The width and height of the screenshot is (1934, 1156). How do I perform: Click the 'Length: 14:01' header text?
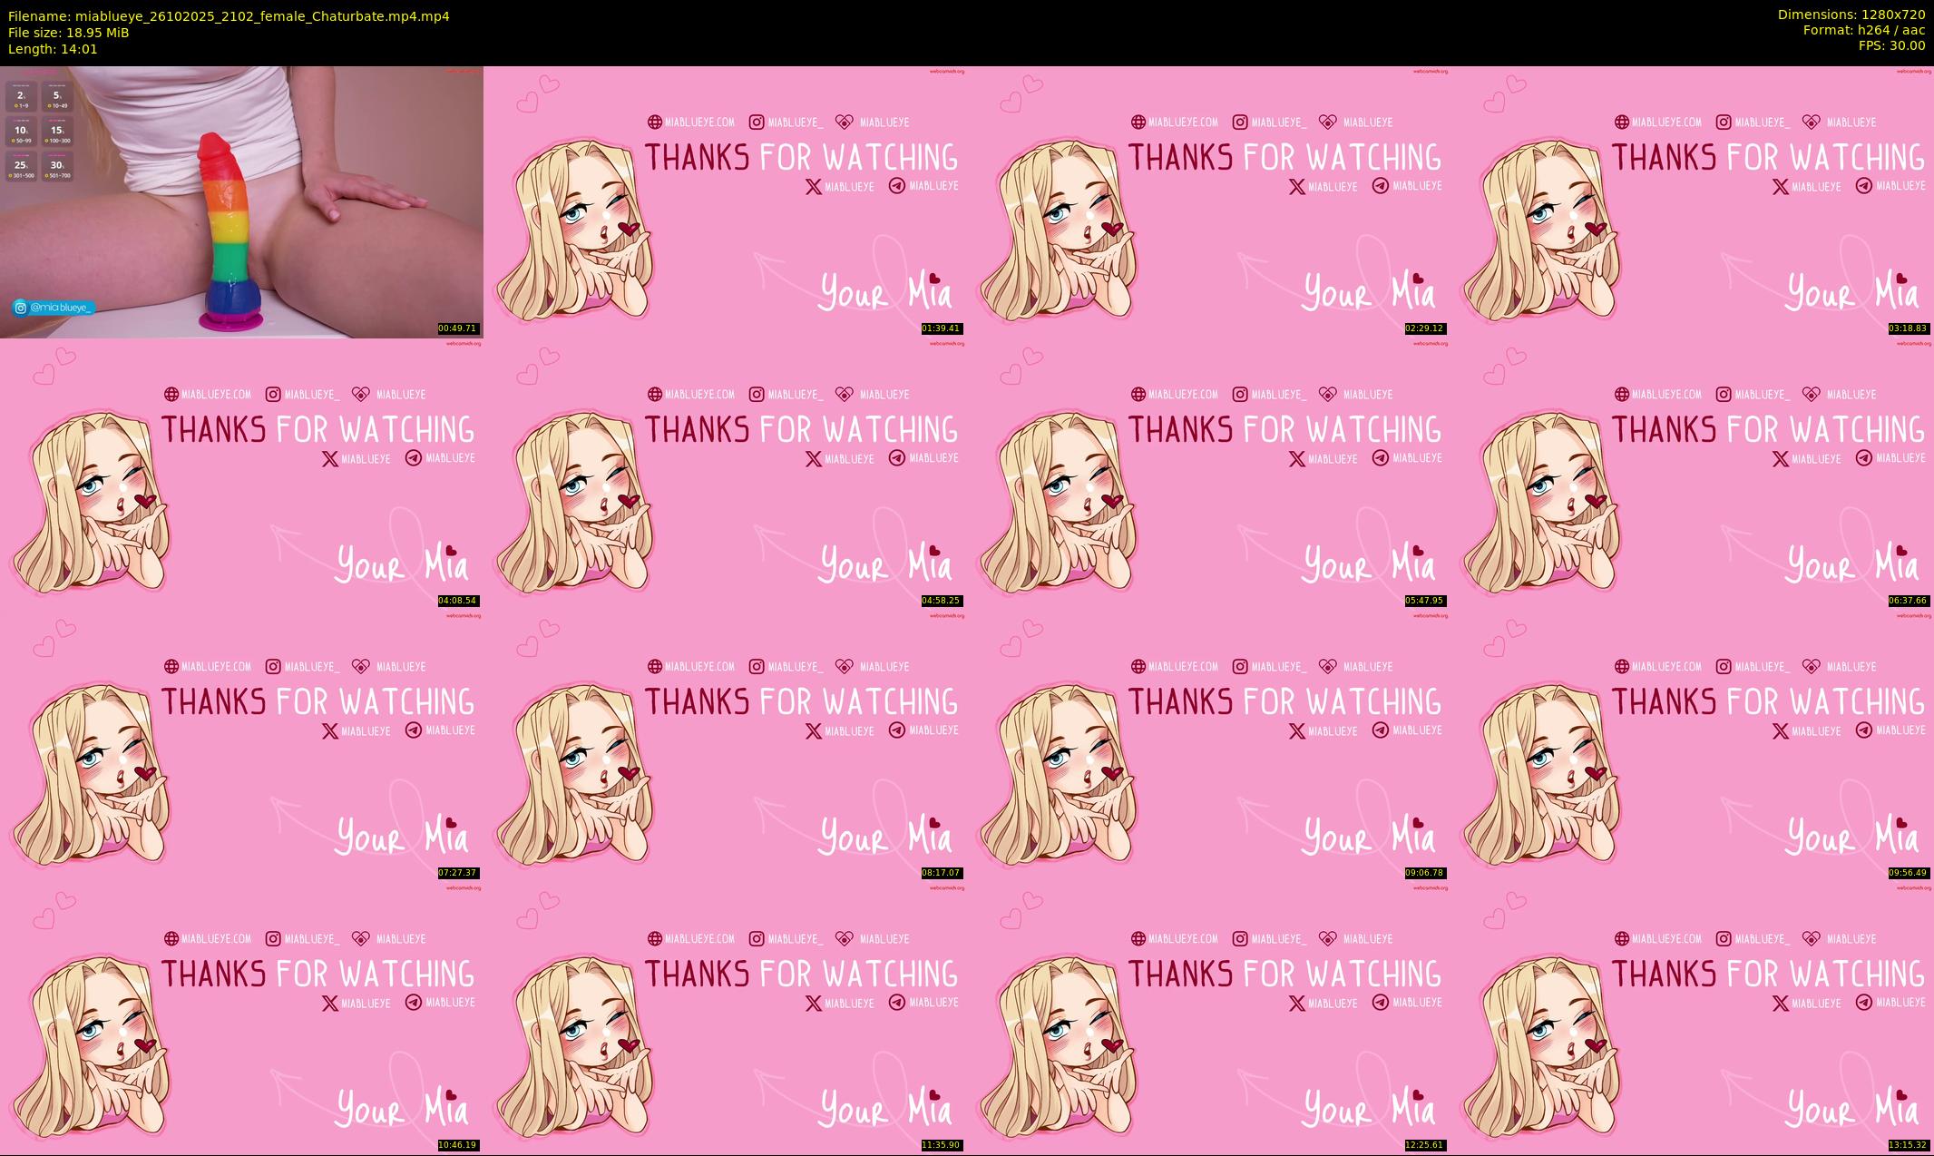(x=53, y=49)
